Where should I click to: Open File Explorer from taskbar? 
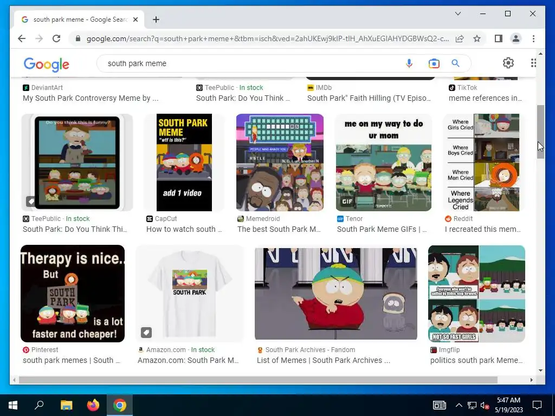[66, 405]
